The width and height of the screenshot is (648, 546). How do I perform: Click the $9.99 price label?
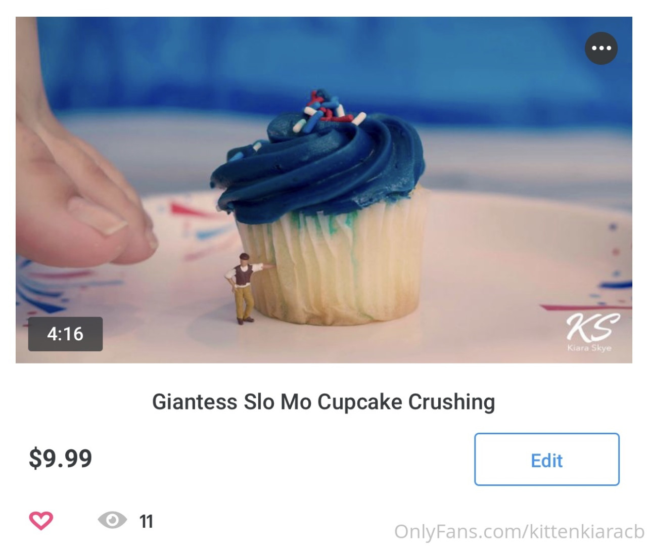point(60,458)
